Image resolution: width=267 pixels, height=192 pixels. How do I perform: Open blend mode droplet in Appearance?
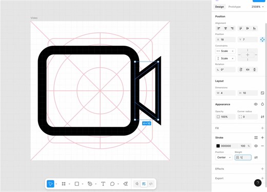262,104
